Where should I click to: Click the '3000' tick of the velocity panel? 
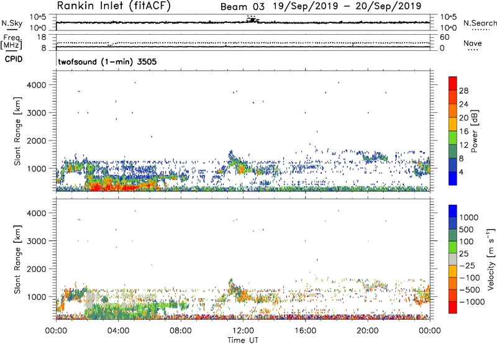36,241
